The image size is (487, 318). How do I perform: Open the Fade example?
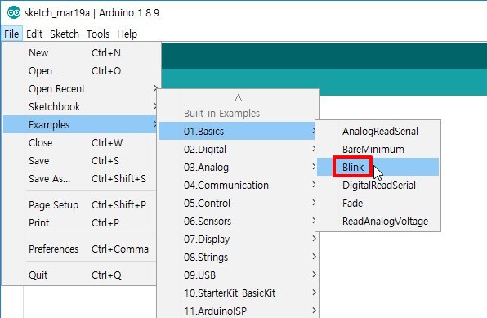[x=378, y=204]
